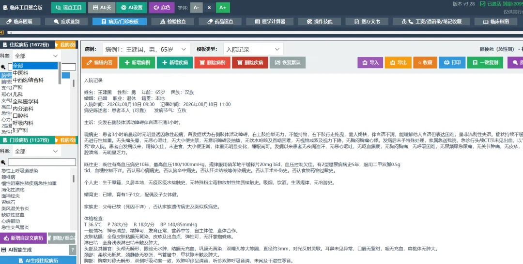Click 新增自定义病历 button
Image resolution: width=523 pixels, height=264 pixels.
click(23, 238)
